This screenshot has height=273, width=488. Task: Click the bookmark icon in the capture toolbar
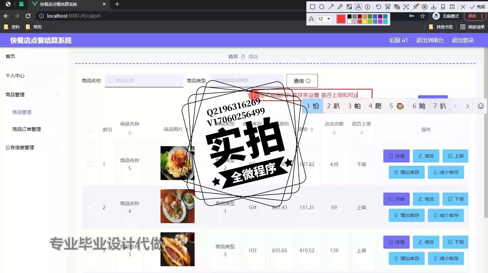pos(452,7)
